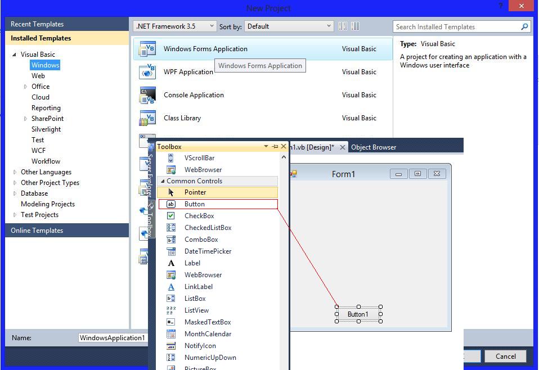Image resolution: width=539 pixels, height=370 pixels.
Task: Click the Label control icon in Toolbox
Action: point(171,263)
